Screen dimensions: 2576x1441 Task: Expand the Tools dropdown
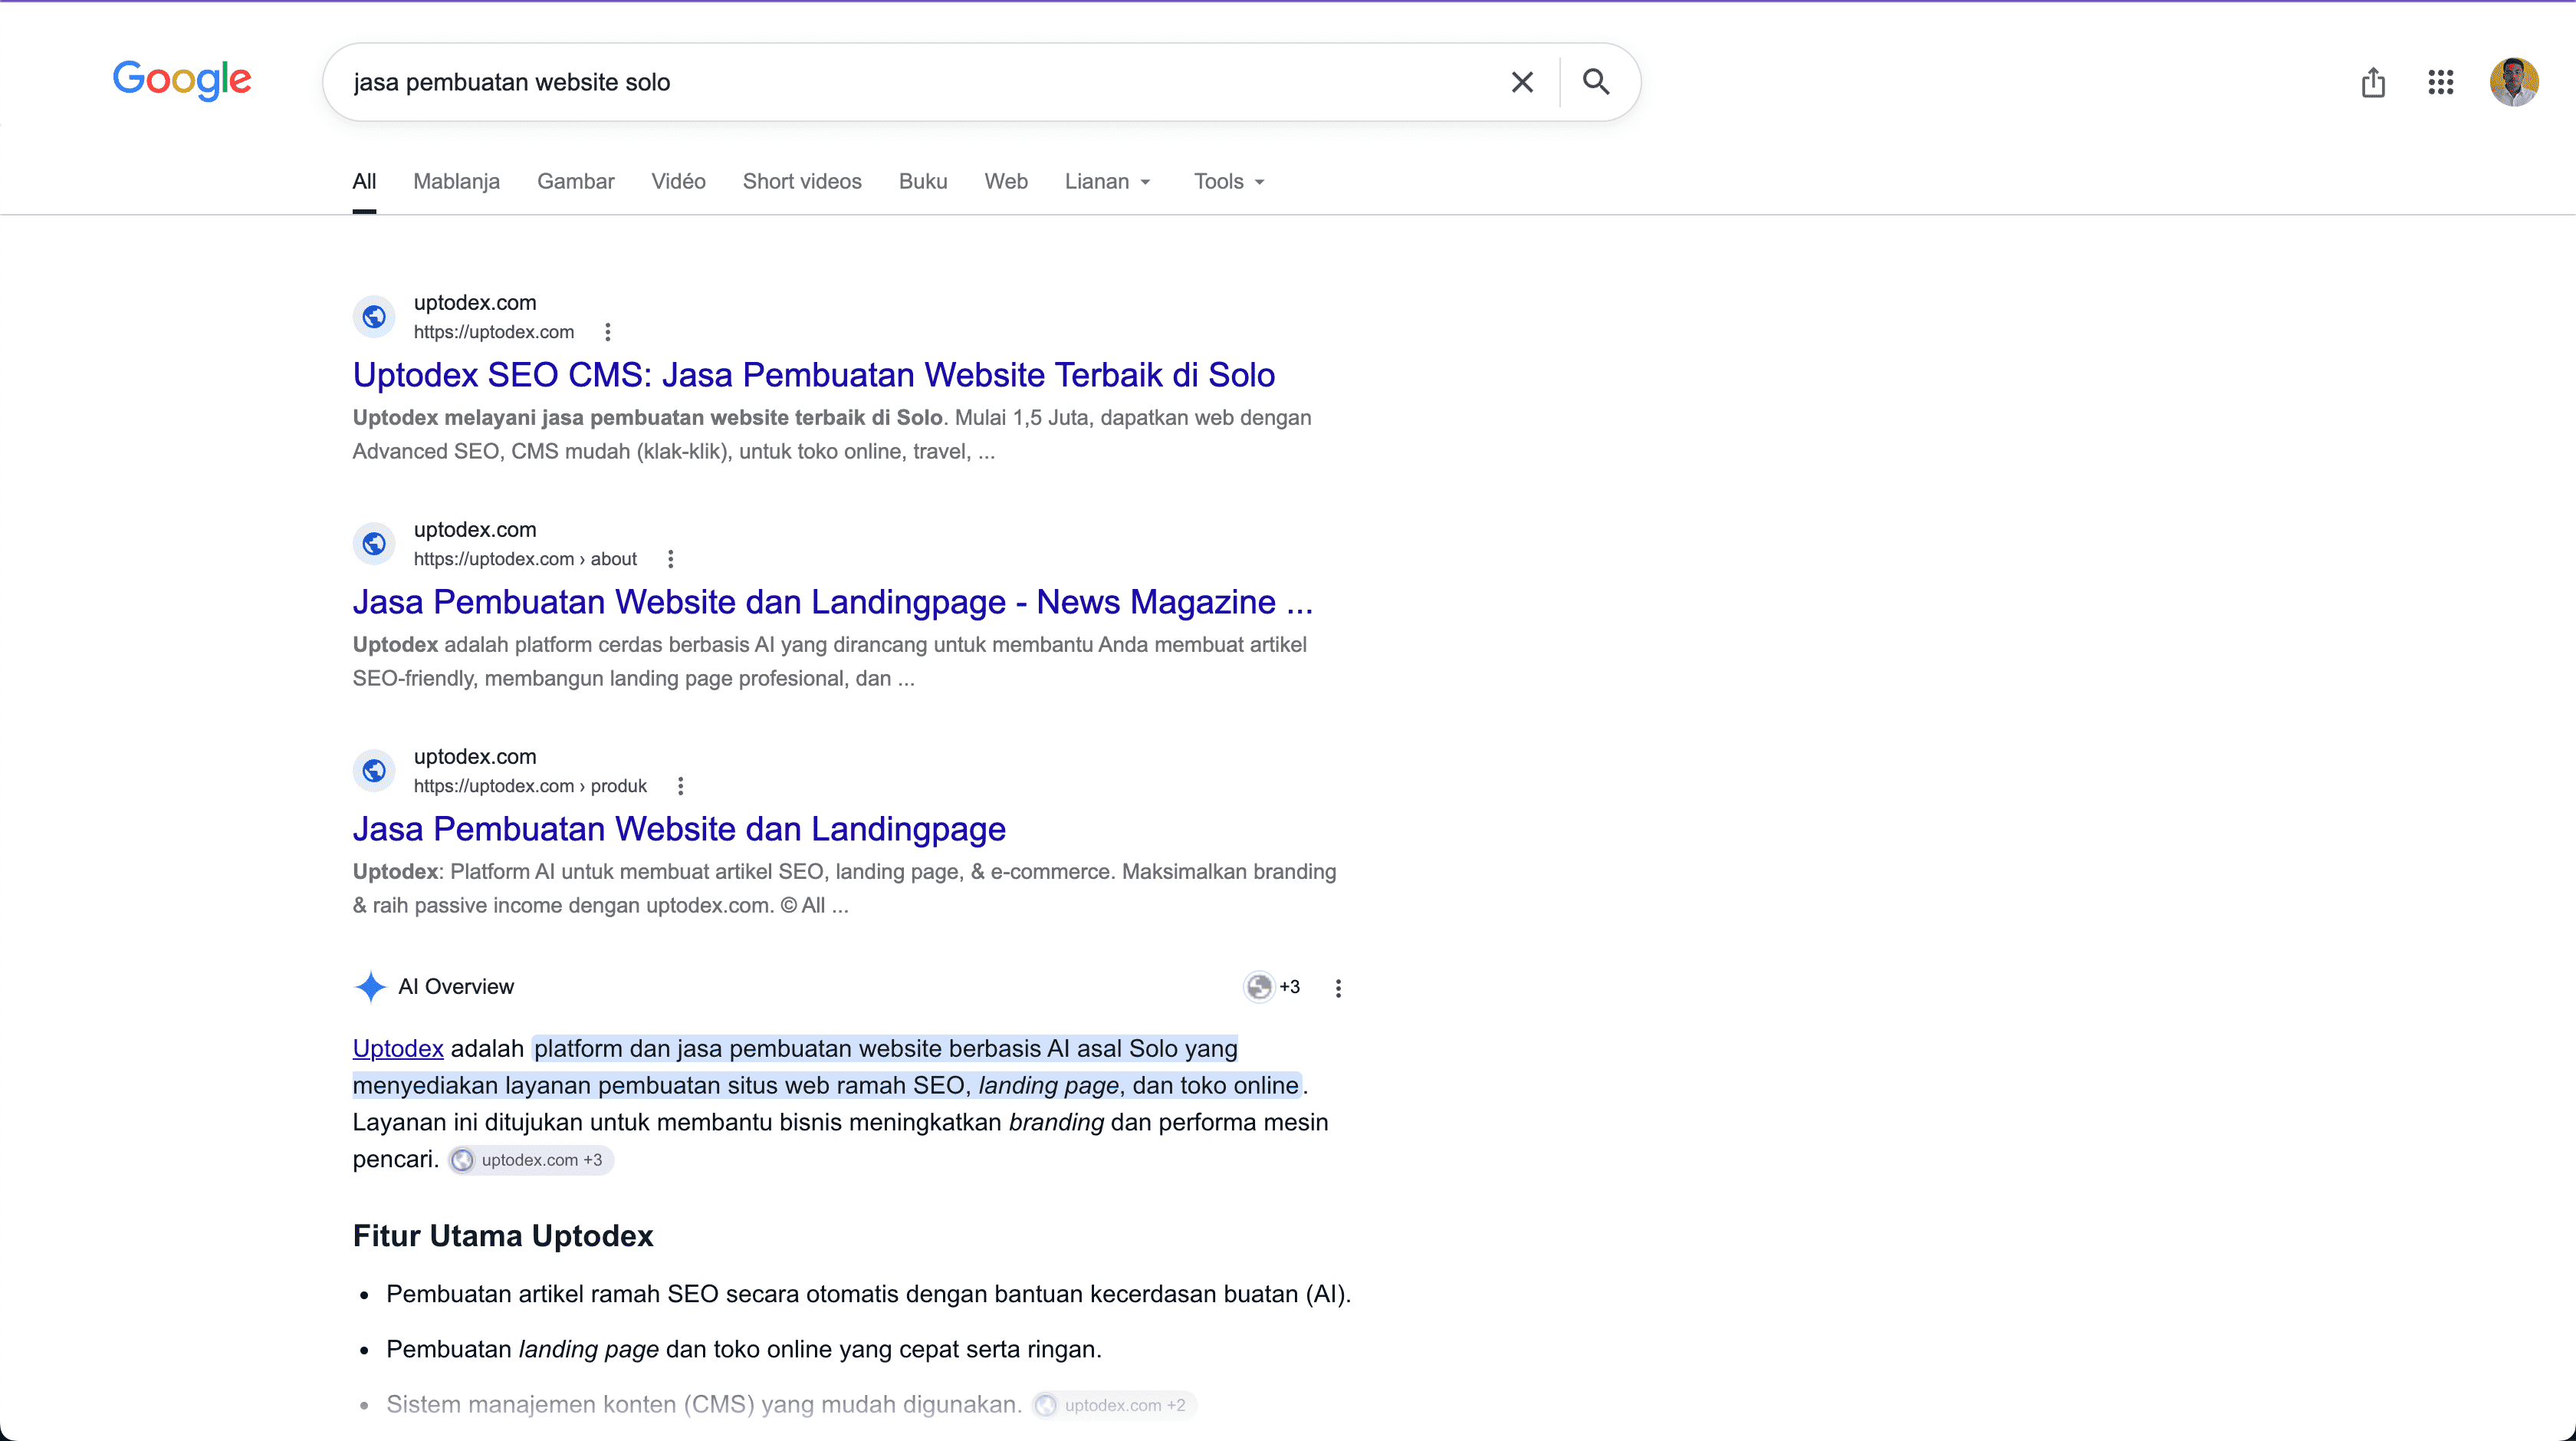pyautogui.click(x=1229, y=182)
